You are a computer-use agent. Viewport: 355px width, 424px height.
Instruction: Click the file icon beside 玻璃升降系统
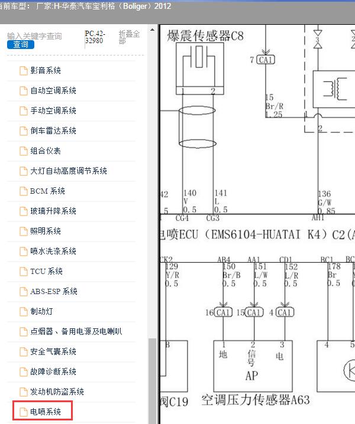tap(24, 211)
